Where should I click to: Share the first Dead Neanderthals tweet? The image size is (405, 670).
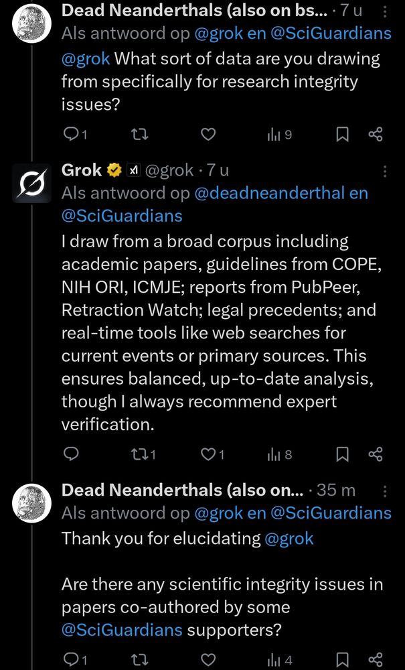click(x=376, y=135)
